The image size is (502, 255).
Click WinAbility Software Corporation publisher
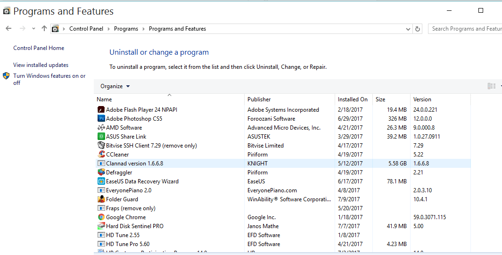pyautogui.click(x=289, y=199)
